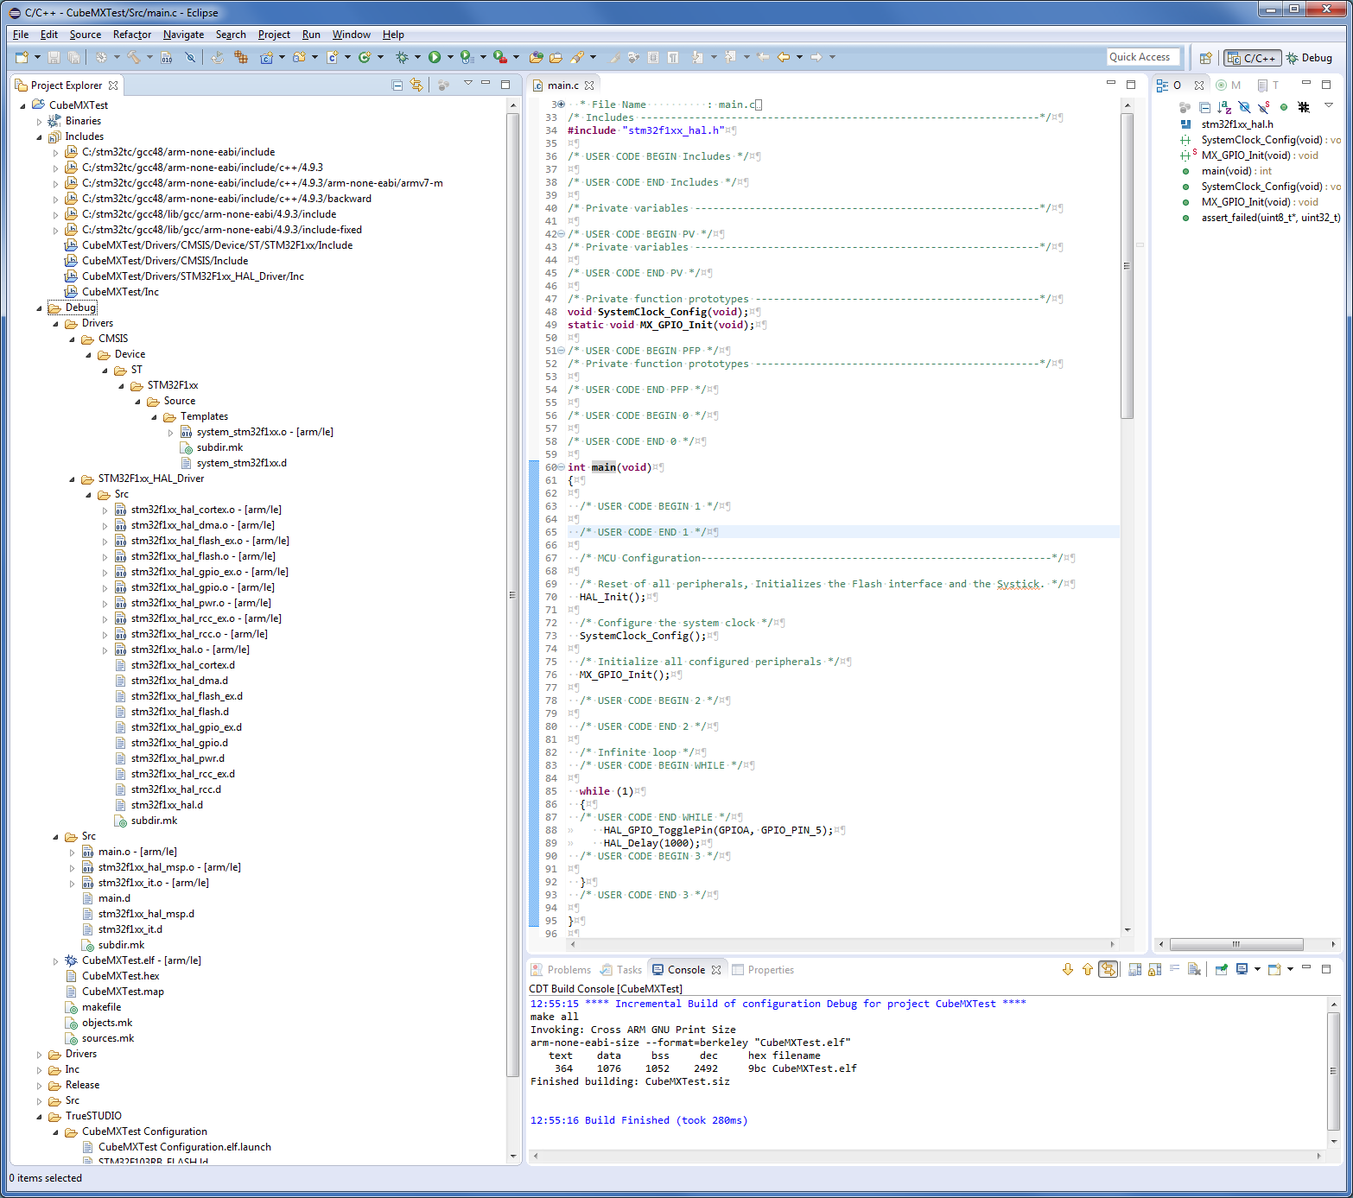Screen dimensions: 1353x1198
Task: Click the green Run button icon
Action: (x=435, y=57)
